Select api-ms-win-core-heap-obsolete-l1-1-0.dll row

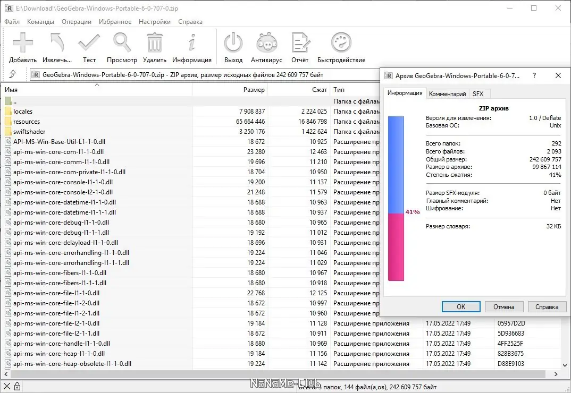[x=282, y=363]
